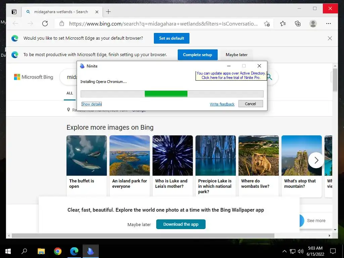Open the Edge profile avatar
Screen dimensions: 344x258
pyautogui.click(x=313, y=24)
